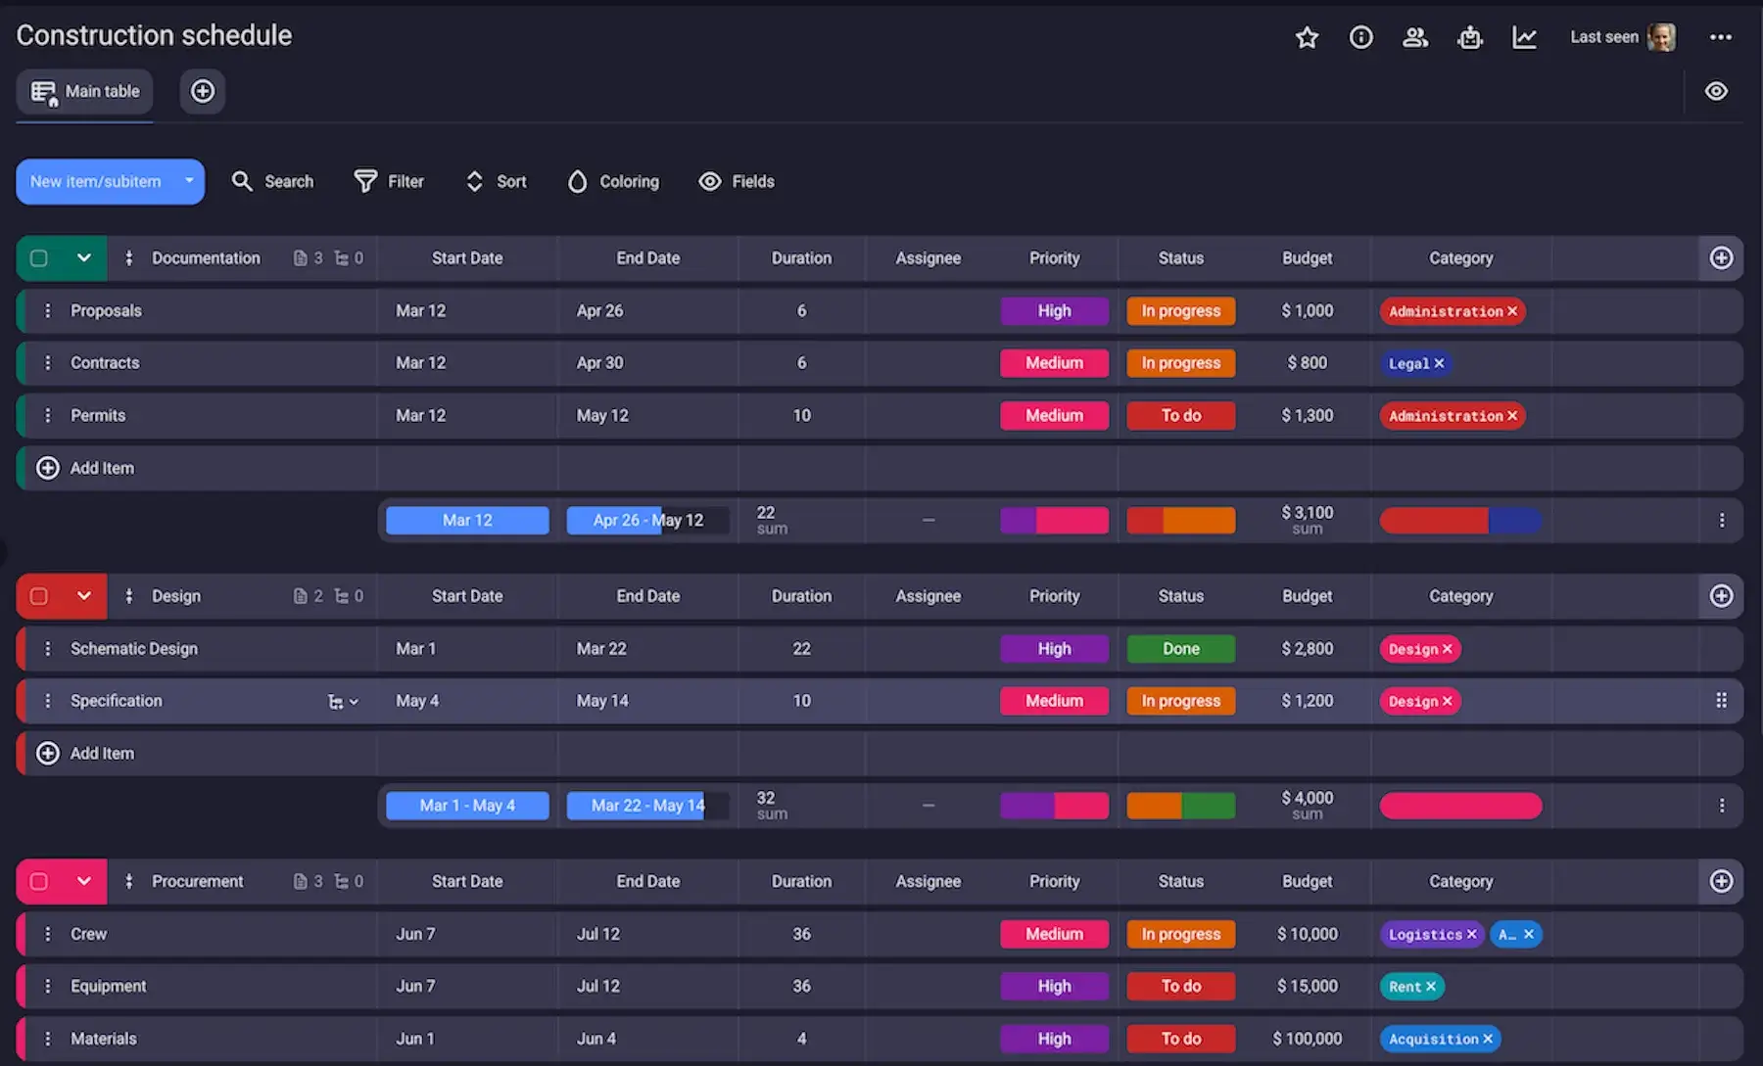This screenshot has width=1763, height=1066.
Task: Open Search in the toolbar
Action: 272,181
